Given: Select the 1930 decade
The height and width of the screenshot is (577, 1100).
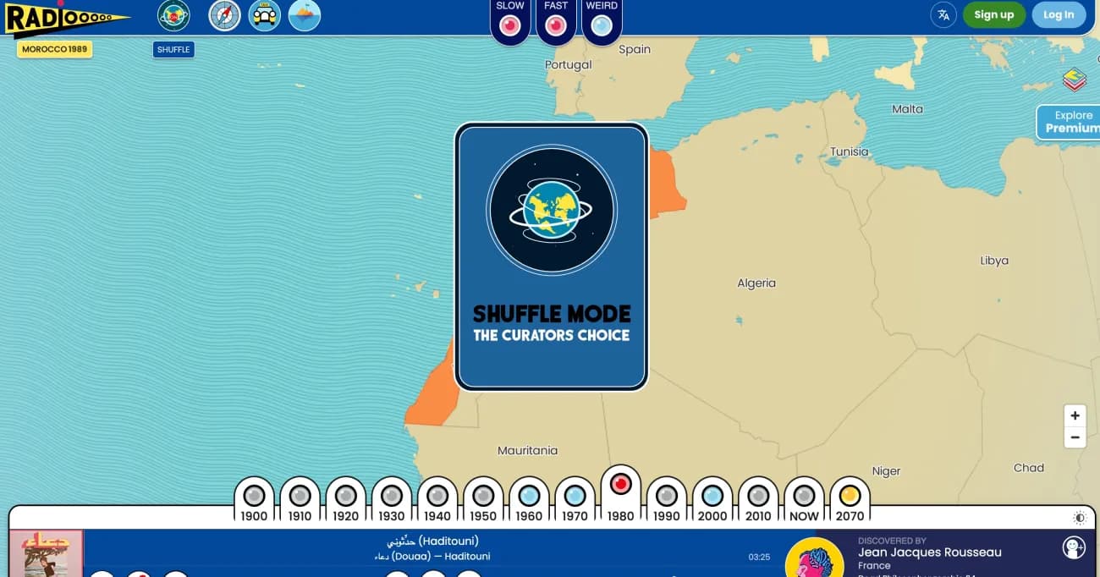Looking at the screenshot, I should pos(391,500).
